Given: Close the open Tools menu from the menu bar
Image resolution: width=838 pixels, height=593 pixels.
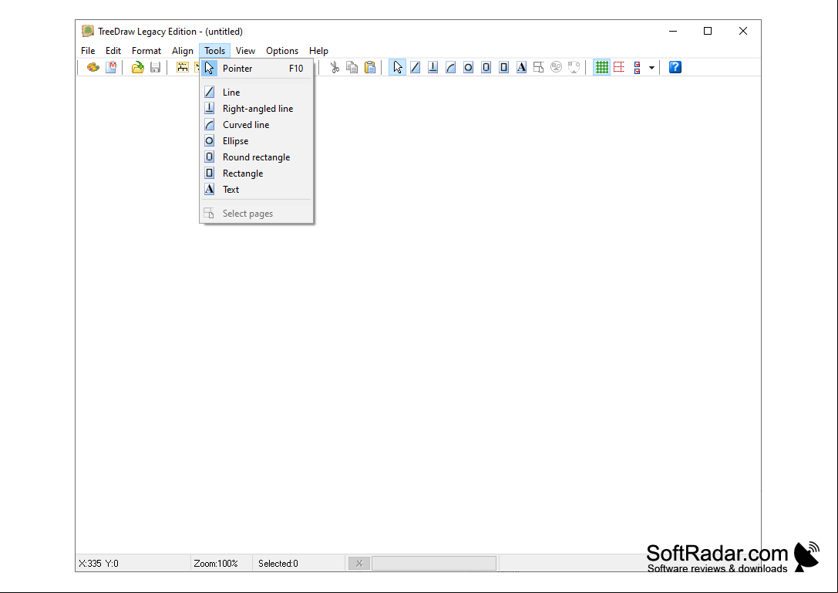Looking at the screenshot, I should click(215, 51).
